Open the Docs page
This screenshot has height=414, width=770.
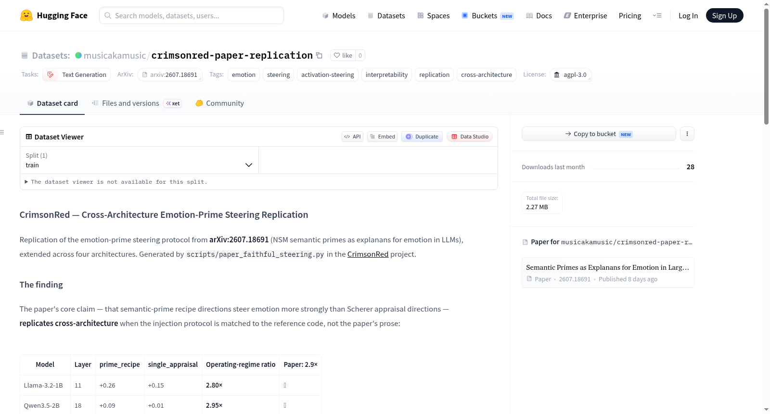(x=539, y=15)
